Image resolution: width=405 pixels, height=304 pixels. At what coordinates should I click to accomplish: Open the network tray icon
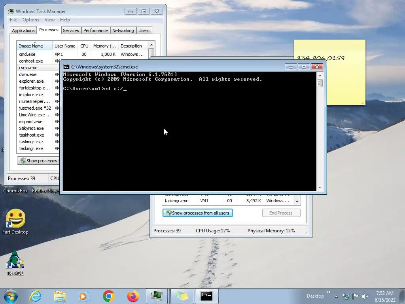[346, 296]
